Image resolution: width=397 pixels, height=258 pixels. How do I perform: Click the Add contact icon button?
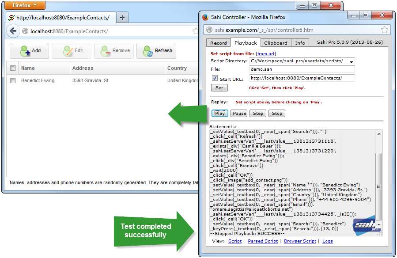point(30,51)
